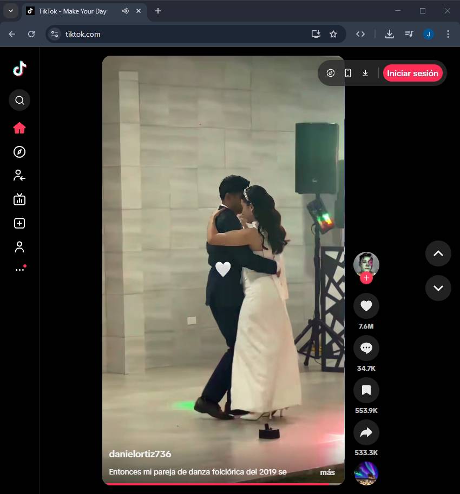Open the Profile icon in sidebar

point(19,247)
